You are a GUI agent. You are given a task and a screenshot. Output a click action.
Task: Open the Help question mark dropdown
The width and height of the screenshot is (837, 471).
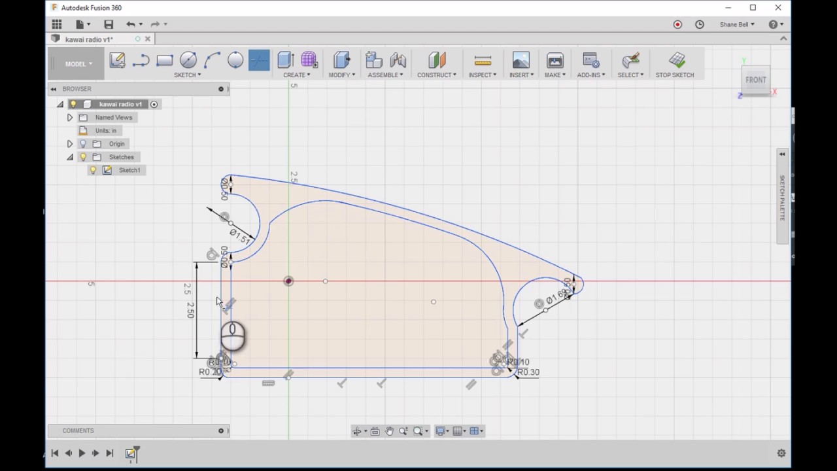point(776,24)
